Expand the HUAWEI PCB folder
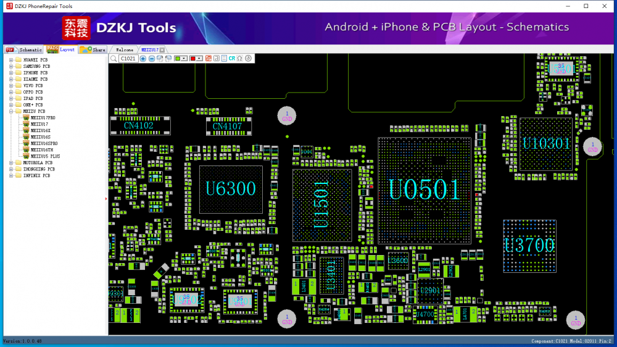This screenshot has width=617, height=347. pos(10,60)
